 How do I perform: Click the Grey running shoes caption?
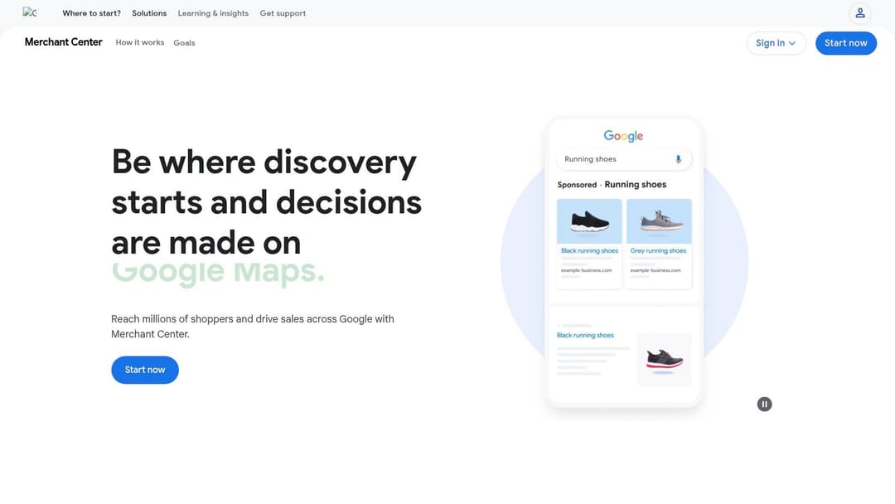coord(658,250)
